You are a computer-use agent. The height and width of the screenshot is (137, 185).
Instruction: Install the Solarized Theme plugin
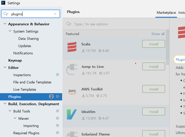[153, 134]
